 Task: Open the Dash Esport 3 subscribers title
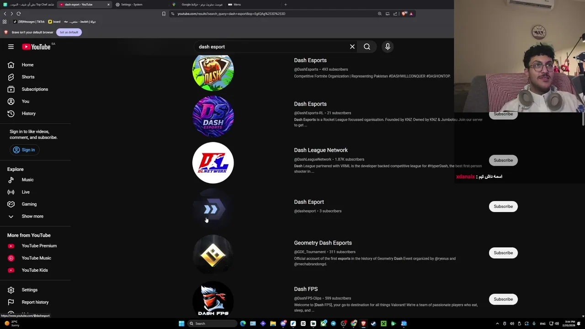pos(309,202)
